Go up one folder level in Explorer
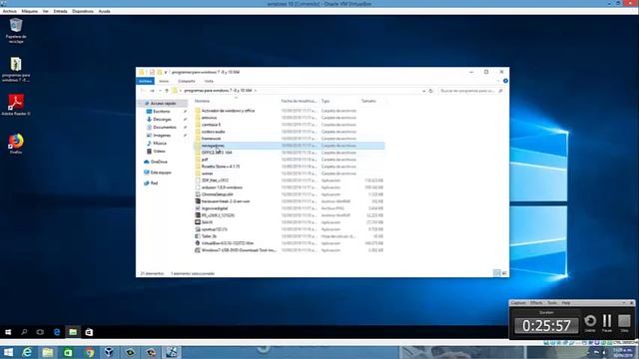 [167, 91]
